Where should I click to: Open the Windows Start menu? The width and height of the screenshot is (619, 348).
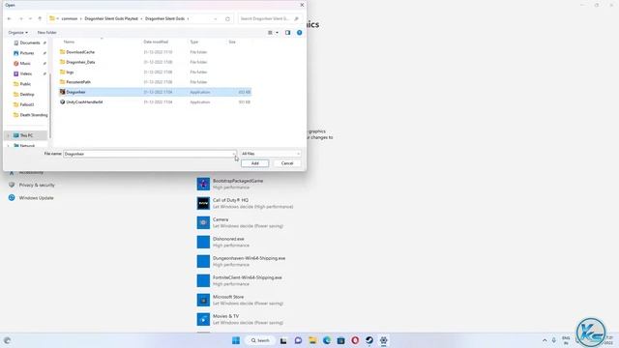coord(236,340)
